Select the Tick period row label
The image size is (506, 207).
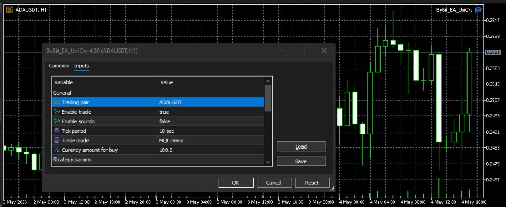74,131
